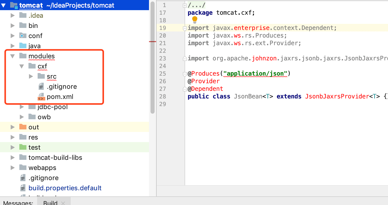This screenshot has height=205, width=388.
Task: Expand the java folder
Action: pyautogui.click(x=13, y=46)
